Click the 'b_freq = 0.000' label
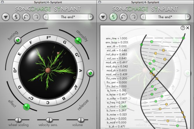Screen dimensions: 194x129 click(x=117, y=119)
